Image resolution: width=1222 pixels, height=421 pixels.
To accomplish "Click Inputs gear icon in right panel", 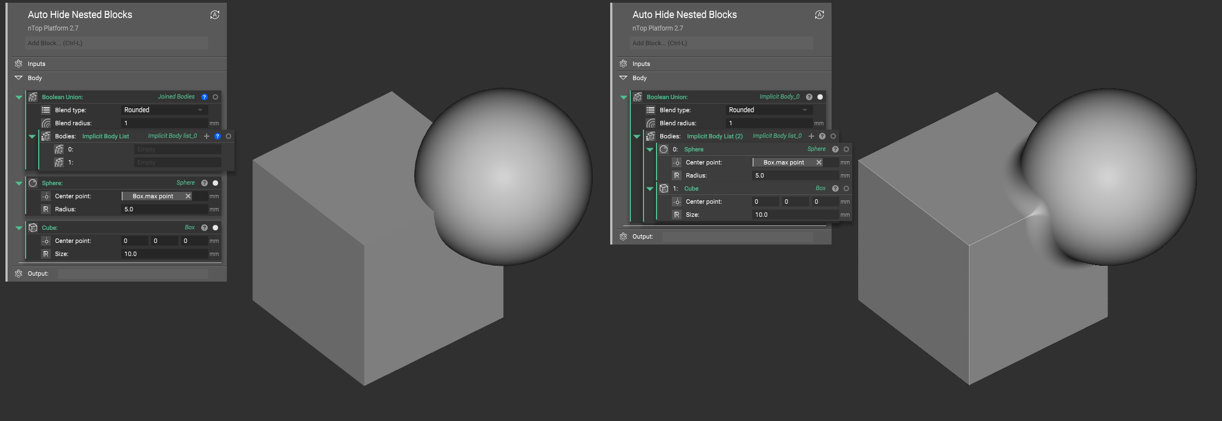I will pyautogui.click(x=623, y=64).
